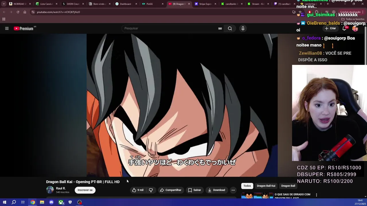Switch to the NOBREAK Amazon tab
This screenshot has height=206, width=367.
[x=19, y=4]
